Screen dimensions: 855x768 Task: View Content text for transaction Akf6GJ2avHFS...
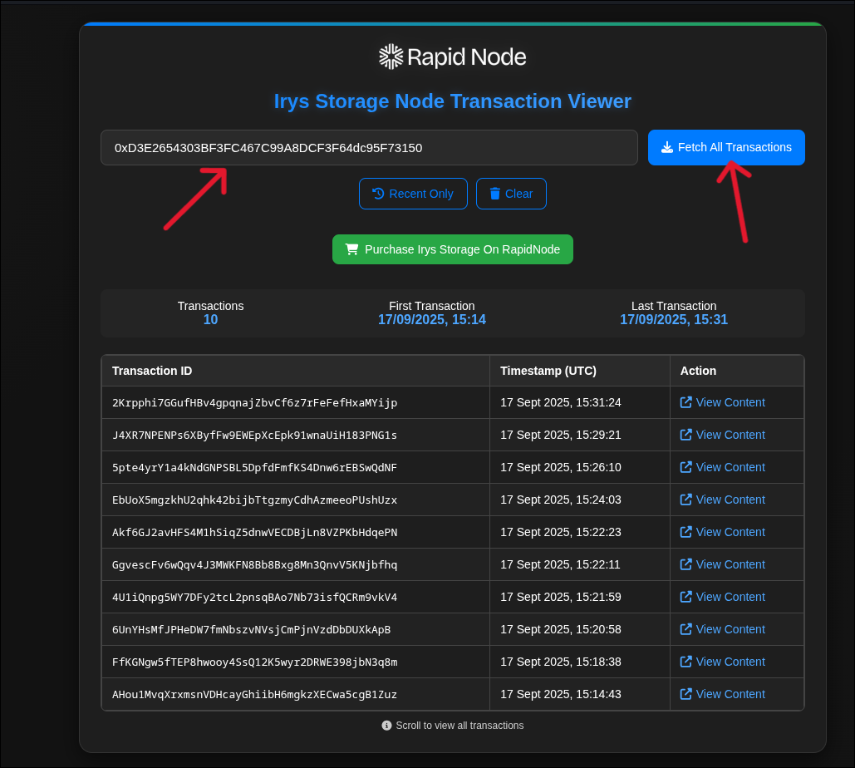click(730, 532)
